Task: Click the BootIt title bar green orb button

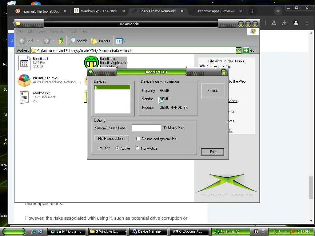Action: pyautogui.click(x=224, y=72)
